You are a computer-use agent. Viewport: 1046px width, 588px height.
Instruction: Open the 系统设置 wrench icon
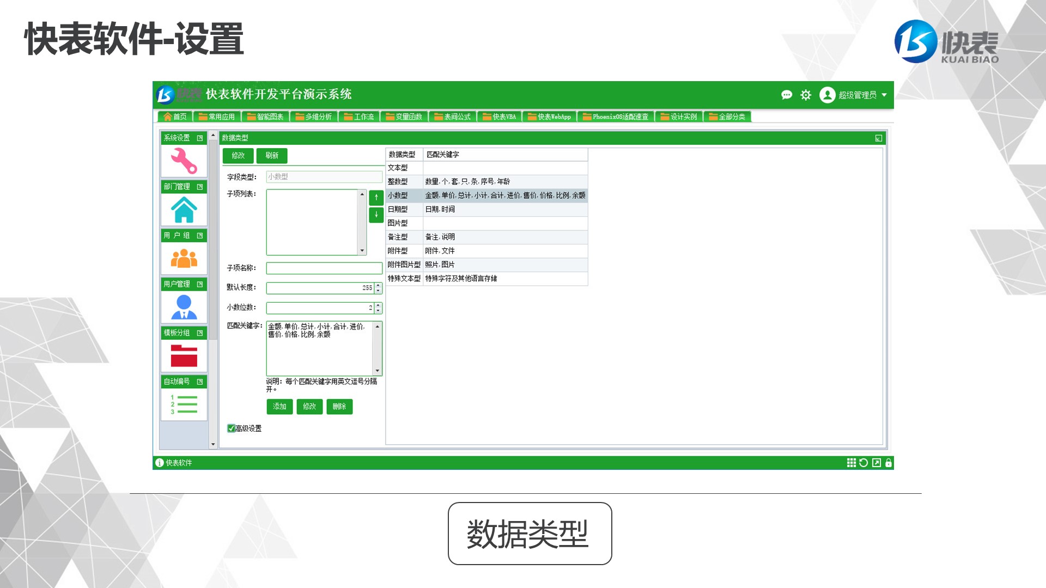point(184,161)
